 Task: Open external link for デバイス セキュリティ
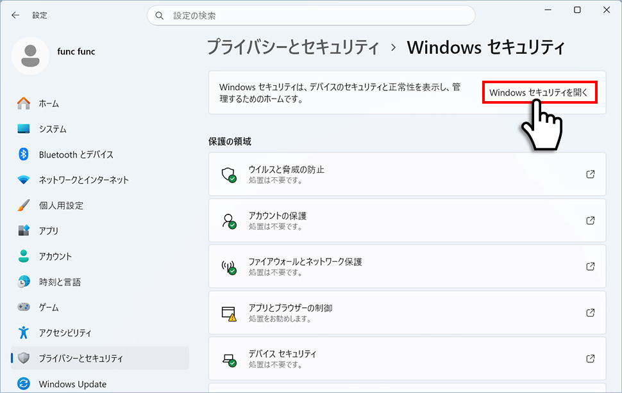tap(591, 358)
